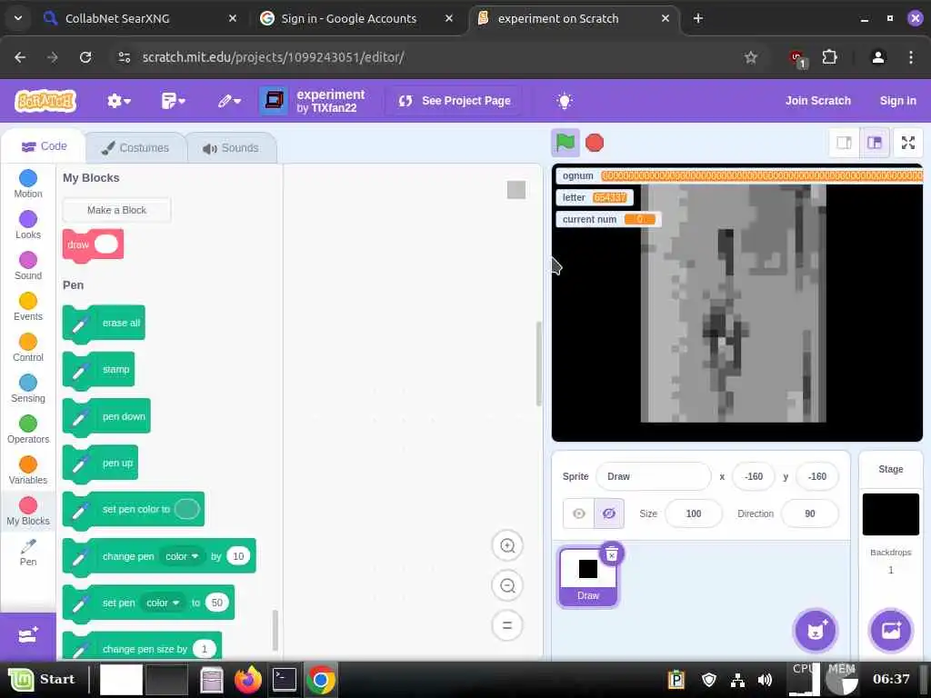Click the sprite Direction field
The width and height of the screenshot is (931, 698).
[810, 514]
